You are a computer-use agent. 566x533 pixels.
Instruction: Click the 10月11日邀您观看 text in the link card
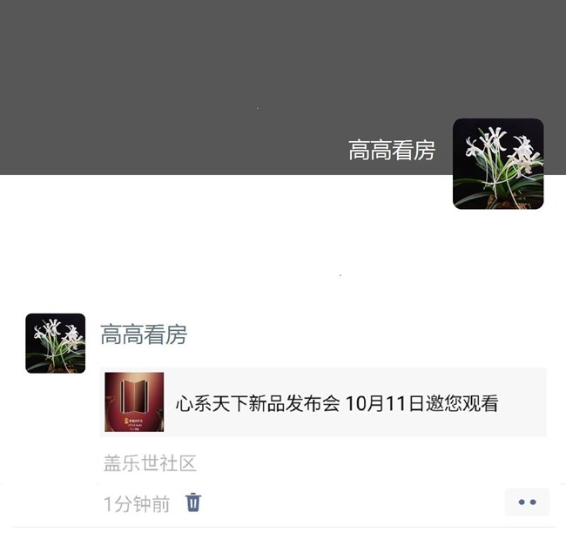click(x=422, y=403)
